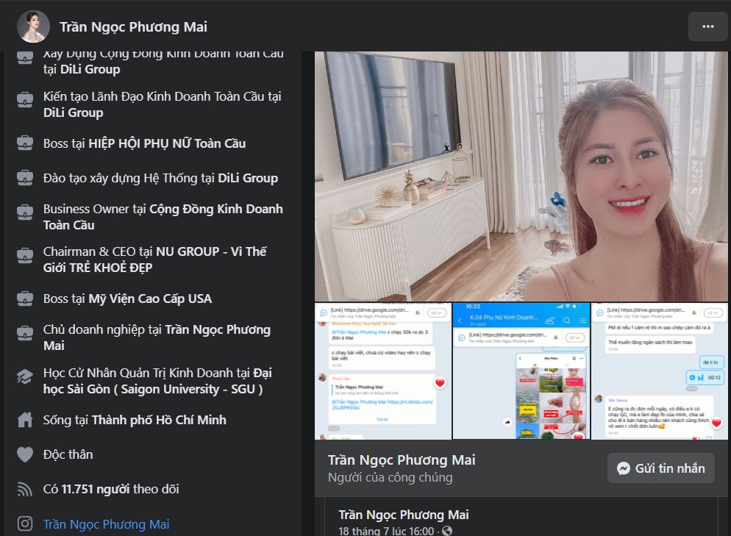Click Có 11.751 người theo dõi

click(111, 489)
